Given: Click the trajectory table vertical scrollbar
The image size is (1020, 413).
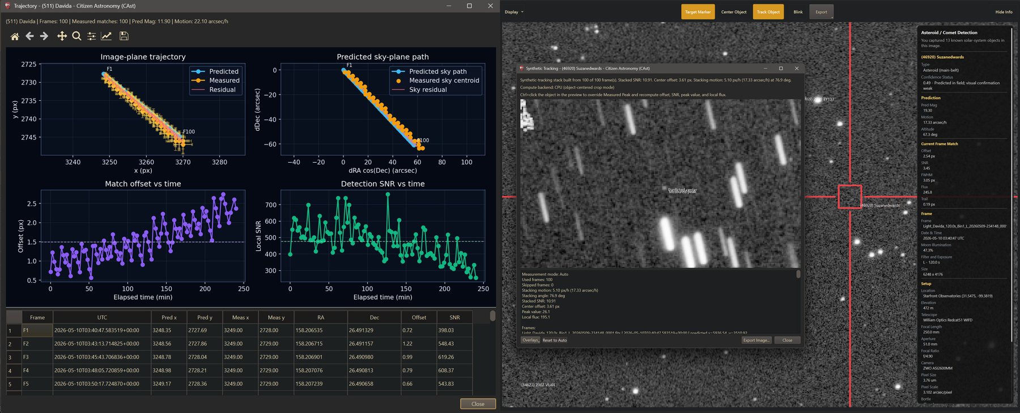Looking at the screenshot, I should (x=492, y=316).
